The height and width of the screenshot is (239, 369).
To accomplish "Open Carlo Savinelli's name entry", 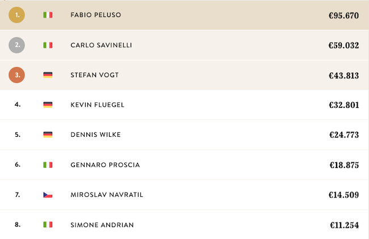I will point(101,45).
